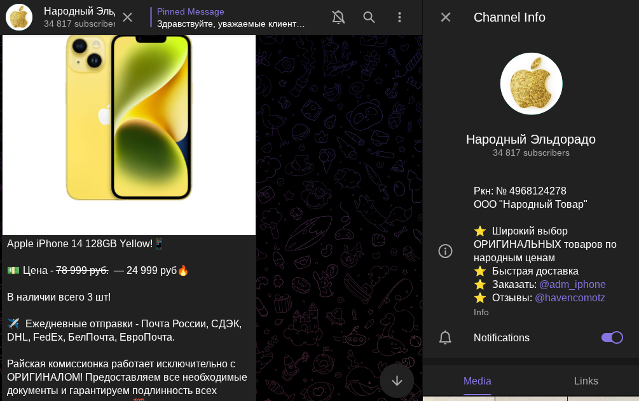This screenshot has height=401, width=639.
Task: Click the info circle icon
Action: click(446, 251)
